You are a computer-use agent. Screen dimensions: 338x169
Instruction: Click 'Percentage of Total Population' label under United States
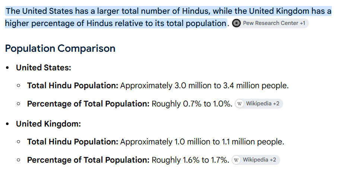[88, 104]
